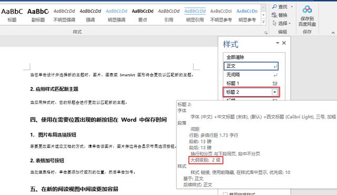Click the 替换 replace button
Image resolution: width=337 pixels, height=195 pixels.
pos(280,15)
